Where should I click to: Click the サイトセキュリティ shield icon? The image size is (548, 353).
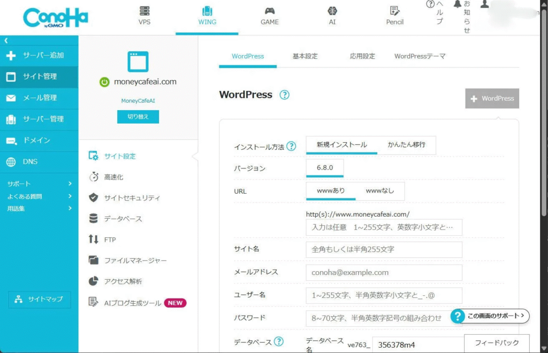point(93,197)
